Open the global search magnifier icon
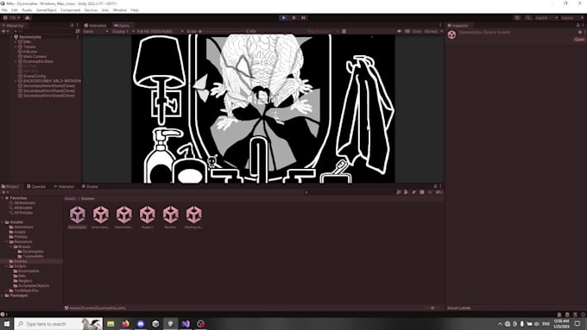This screenshot has height=330, width=587. 527,17
